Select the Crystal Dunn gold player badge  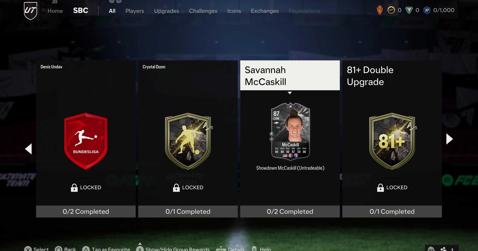coord(188,141)
